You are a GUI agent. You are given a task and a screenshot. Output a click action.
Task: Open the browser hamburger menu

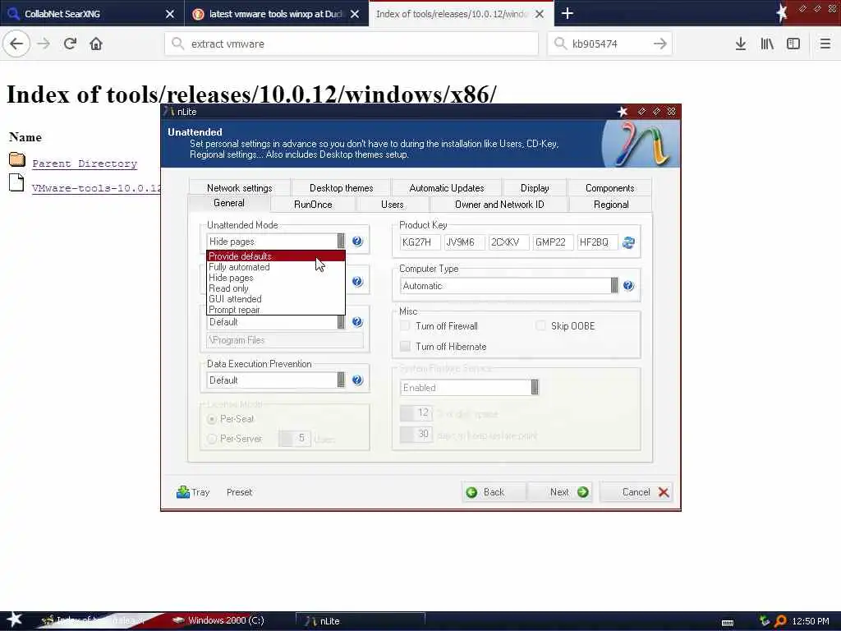[825, 44]
